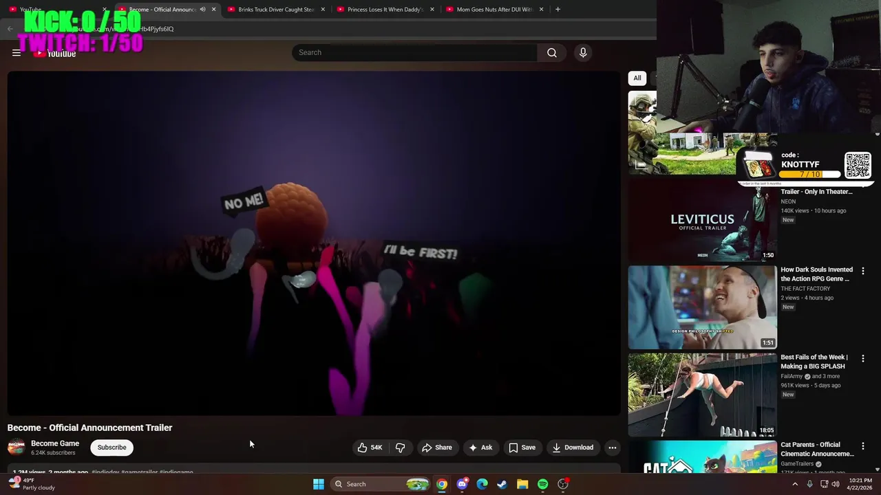
Task: Open the Cat Parents cinematic thumbnail
Action: click(x=702, y=457)
